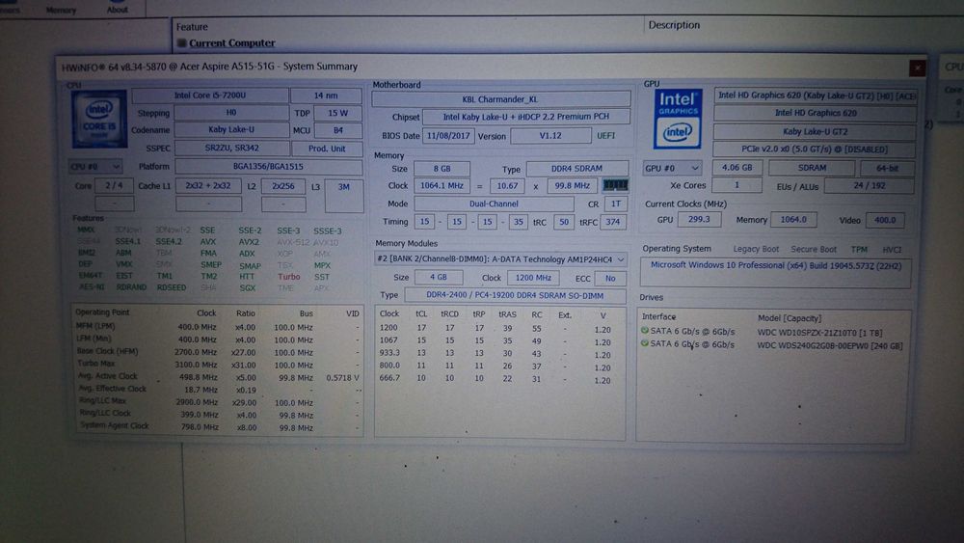
Task: Click the 4.06 GB GPU memory field
Action: (x=736, y=167)
